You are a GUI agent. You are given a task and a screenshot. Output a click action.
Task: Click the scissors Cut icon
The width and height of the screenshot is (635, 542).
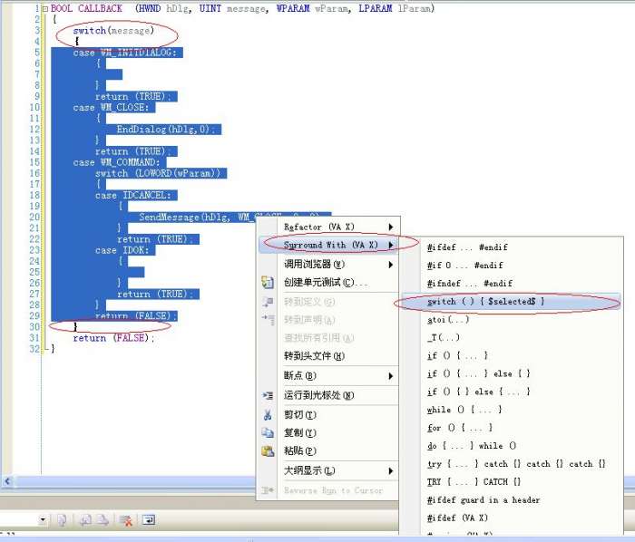(268, 414)
